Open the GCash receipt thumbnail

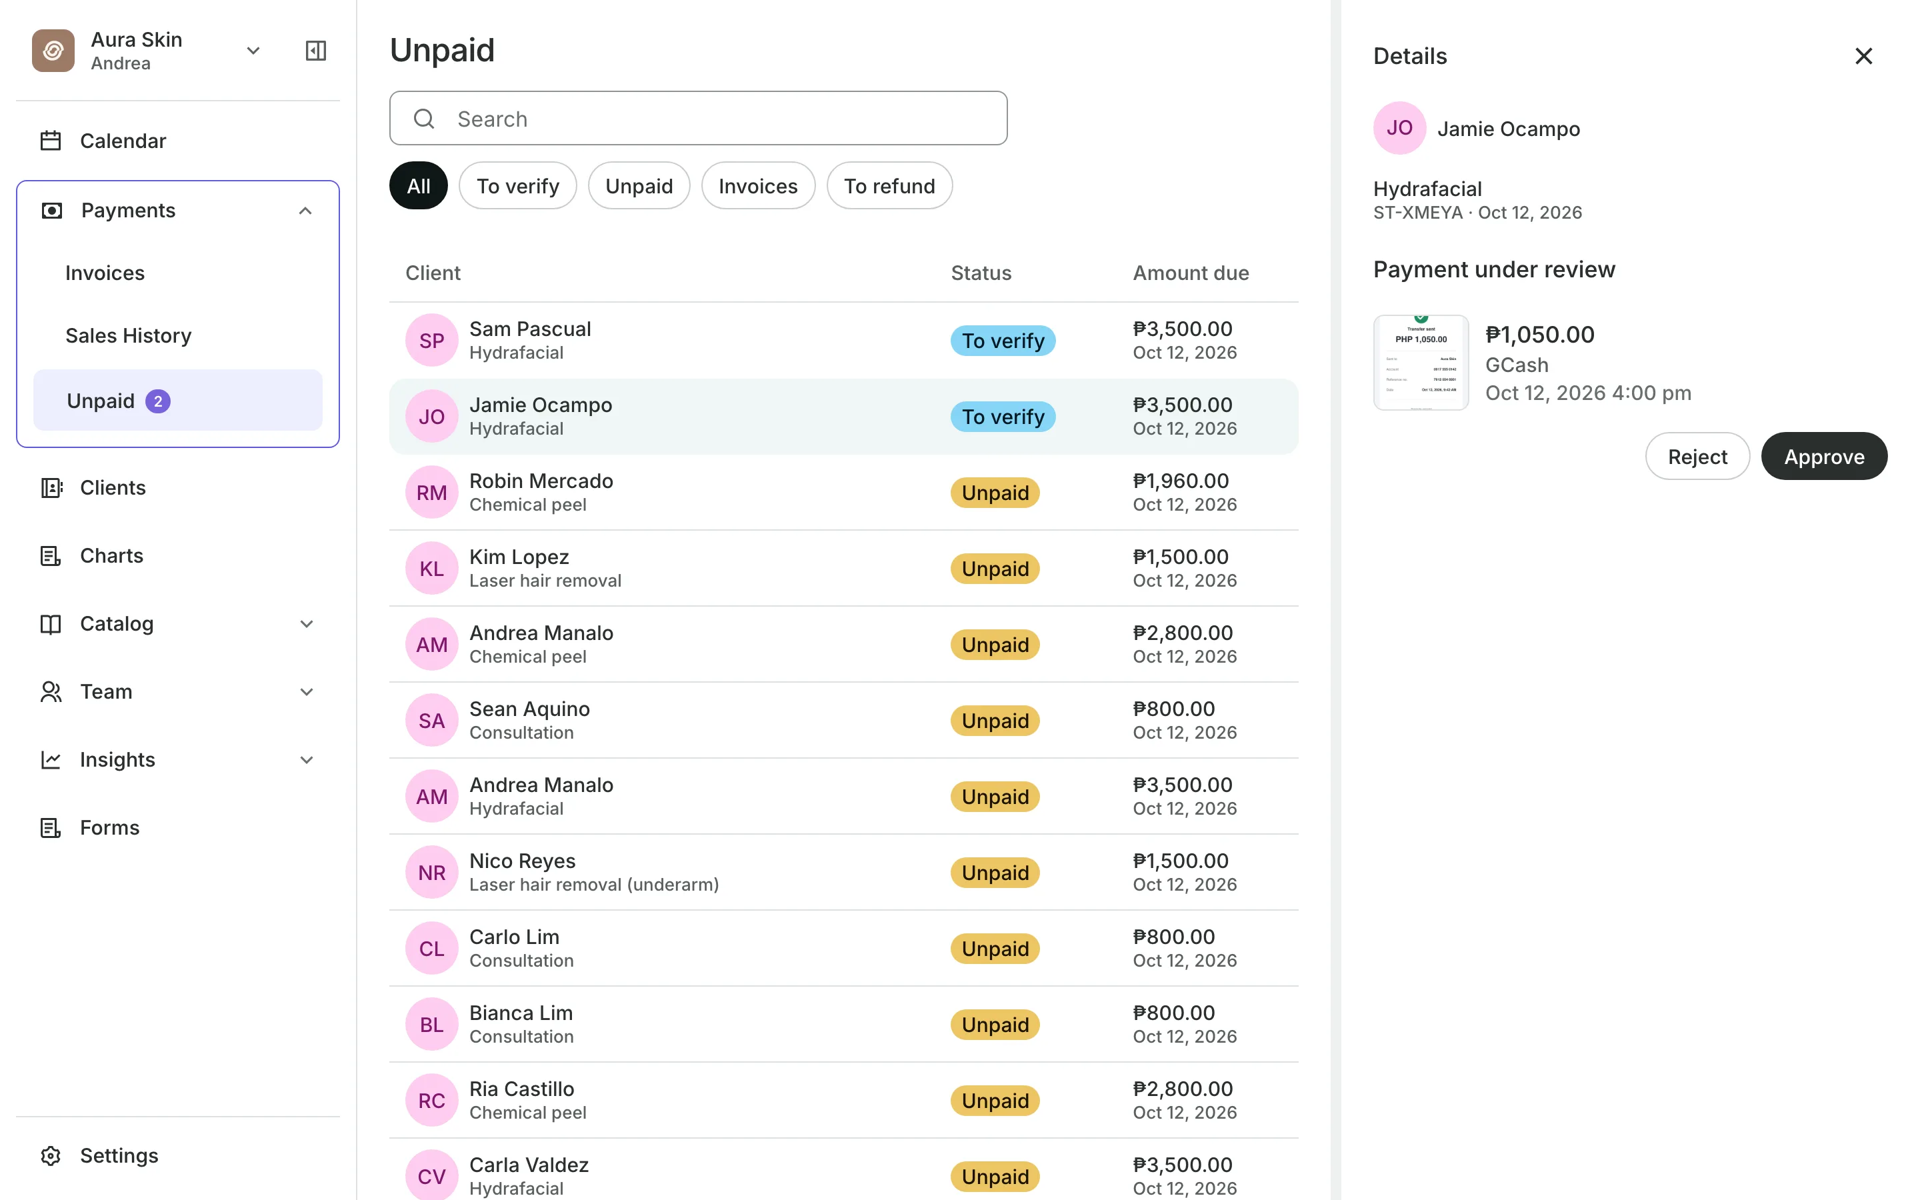[1421, 363]
